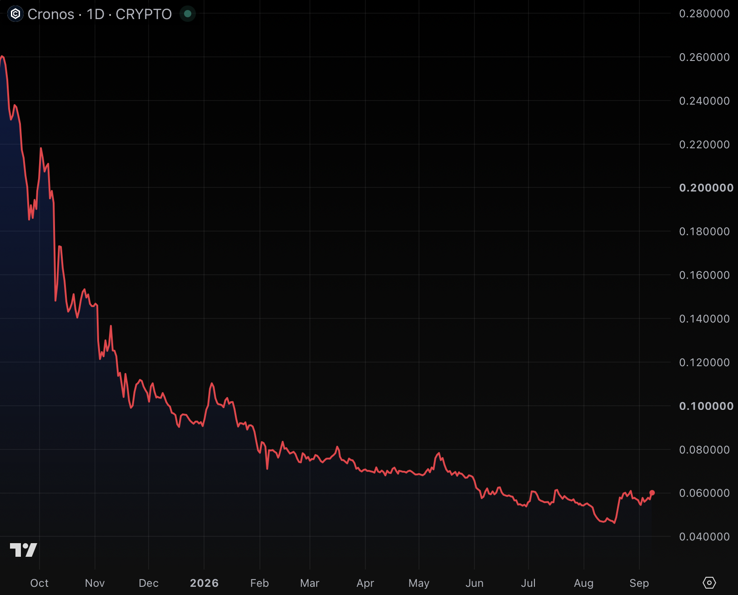This screenshot has height=595, width=738.
Task: Click the Aug time axis label
Action: (x=584, y=583)
